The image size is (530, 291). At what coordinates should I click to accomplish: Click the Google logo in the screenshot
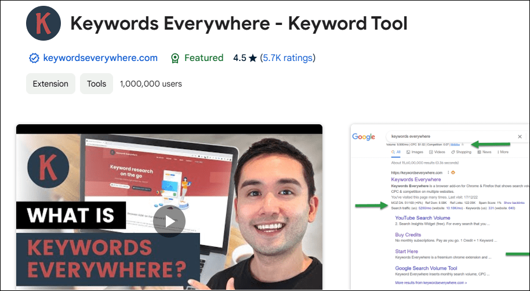coord(364,136)
